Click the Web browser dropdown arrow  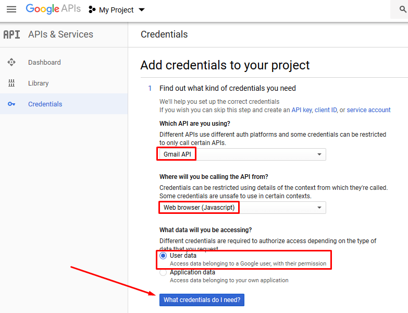[319, 208]
